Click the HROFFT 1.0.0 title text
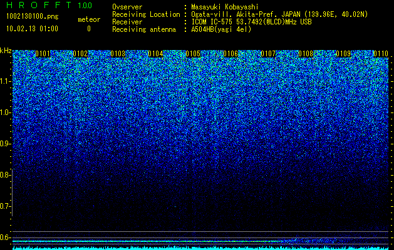The image size is (394, 250). click(x=49, y=5)
